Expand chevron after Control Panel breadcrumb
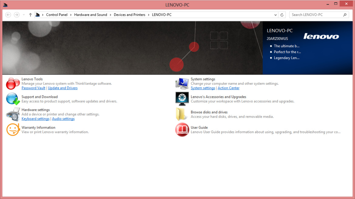355x199 pixels. point(71,15)
